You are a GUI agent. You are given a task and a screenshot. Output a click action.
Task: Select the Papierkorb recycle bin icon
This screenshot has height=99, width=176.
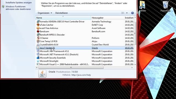click(x=166, y=6)
